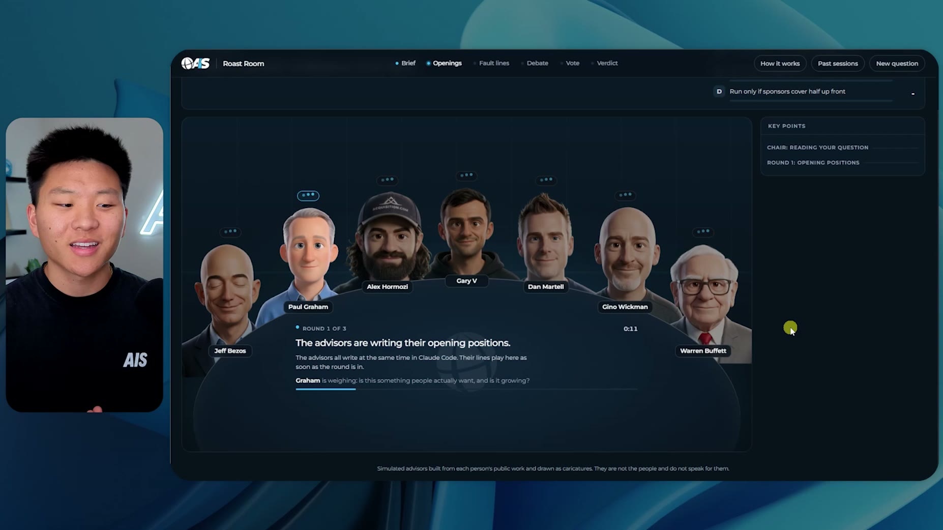Click typing bubble above Jeff Bezos
The image size is (943, 530).
coord(230,231)
